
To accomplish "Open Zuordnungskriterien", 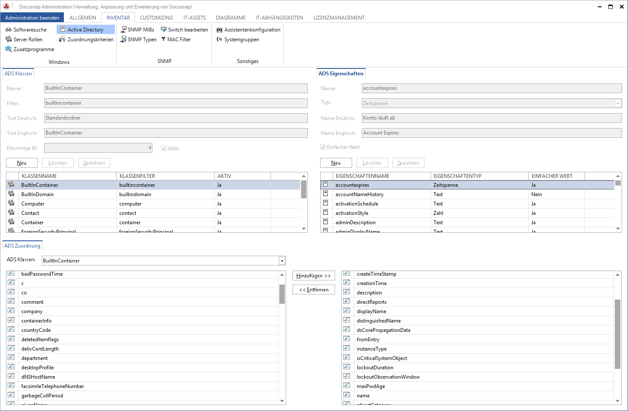I will click(86, 40).
